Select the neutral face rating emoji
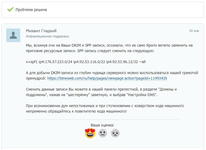This screenshot has width=206, height=150. [x=102, y=134]
